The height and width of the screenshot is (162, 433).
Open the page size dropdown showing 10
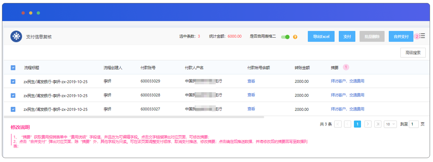click(390, 124)
